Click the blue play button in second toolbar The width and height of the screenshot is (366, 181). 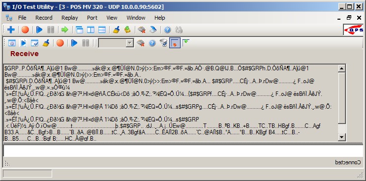74,43
